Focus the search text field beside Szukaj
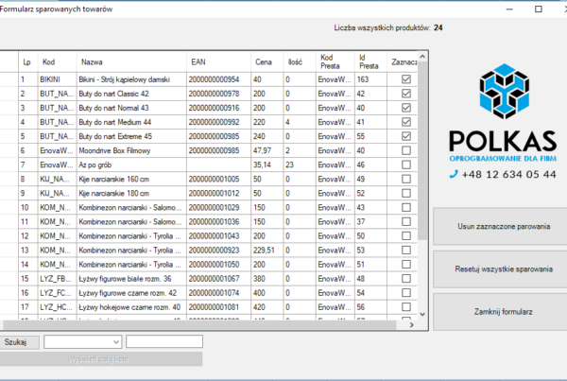Viewport: 567px width, 381px height. click(x=164, y=341)
